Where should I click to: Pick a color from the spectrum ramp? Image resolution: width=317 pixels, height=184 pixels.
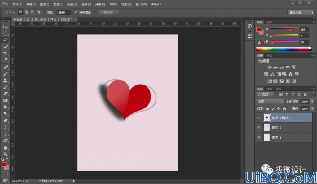(283, 49)
